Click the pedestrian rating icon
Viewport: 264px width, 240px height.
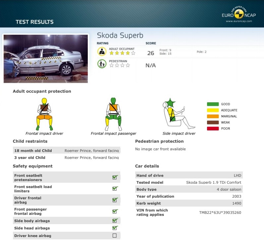102,64
